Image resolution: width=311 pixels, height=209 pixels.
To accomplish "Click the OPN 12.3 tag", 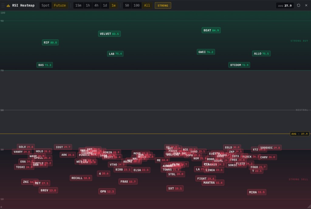I will pos(107,191).
